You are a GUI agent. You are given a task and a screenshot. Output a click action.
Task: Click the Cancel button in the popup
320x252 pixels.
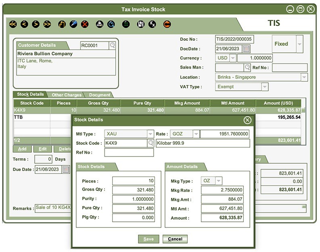tap(175, 239)
